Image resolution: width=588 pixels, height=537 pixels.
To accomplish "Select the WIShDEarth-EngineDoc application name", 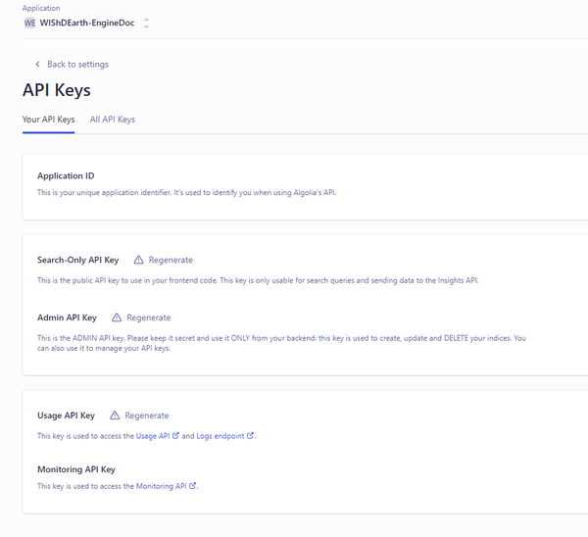I will [87, 23].
